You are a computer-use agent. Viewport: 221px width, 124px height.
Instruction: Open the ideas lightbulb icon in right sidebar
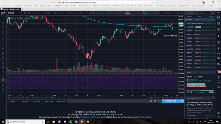click(x=219, y=49)
